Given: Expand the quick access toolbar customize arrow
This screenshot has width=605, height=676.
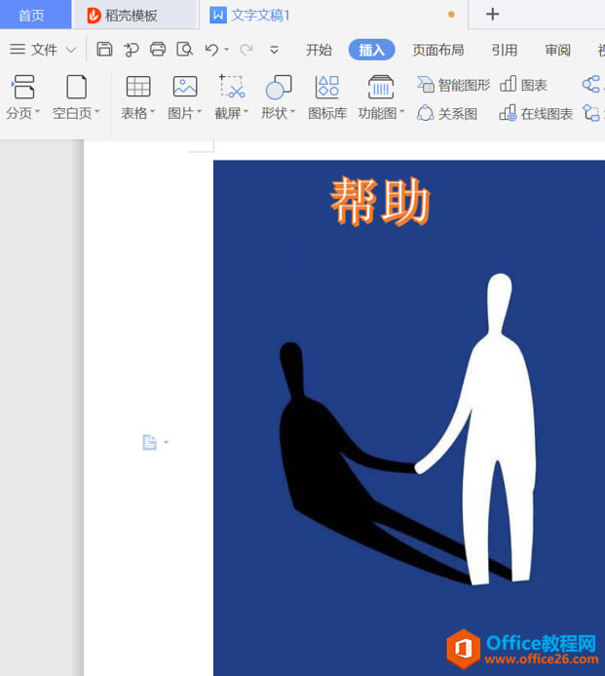Looking at the screenshot, I should coord(275,50).
